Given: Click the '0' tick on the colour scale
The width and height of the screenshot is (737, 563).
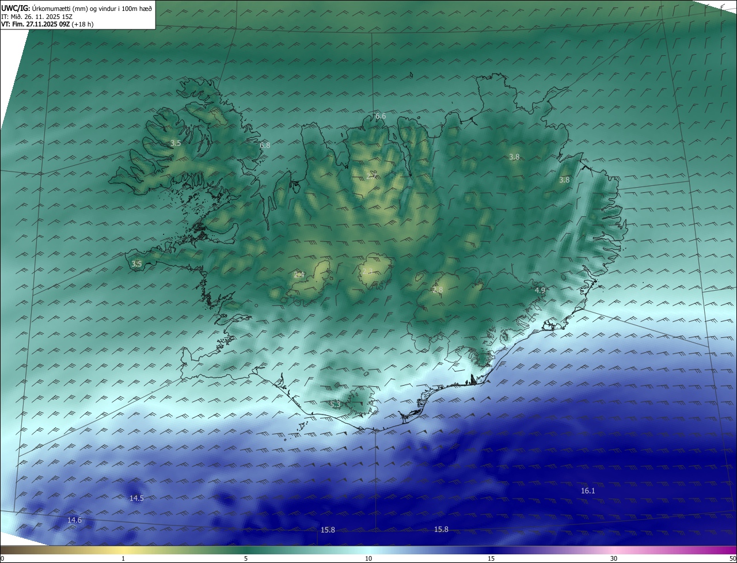Looking at the screenshot, I should coord(2,559).
